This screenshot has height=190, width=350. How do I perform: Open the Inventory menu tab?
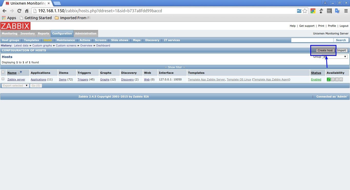coord(28,33)
